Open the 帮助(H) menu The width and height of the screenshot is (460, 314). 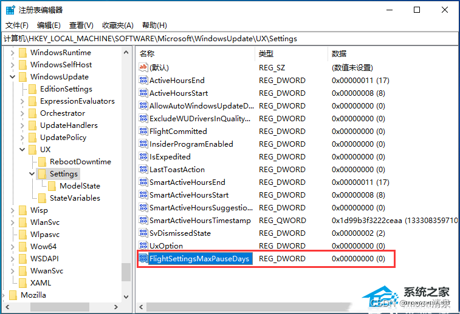coord(154,25)
